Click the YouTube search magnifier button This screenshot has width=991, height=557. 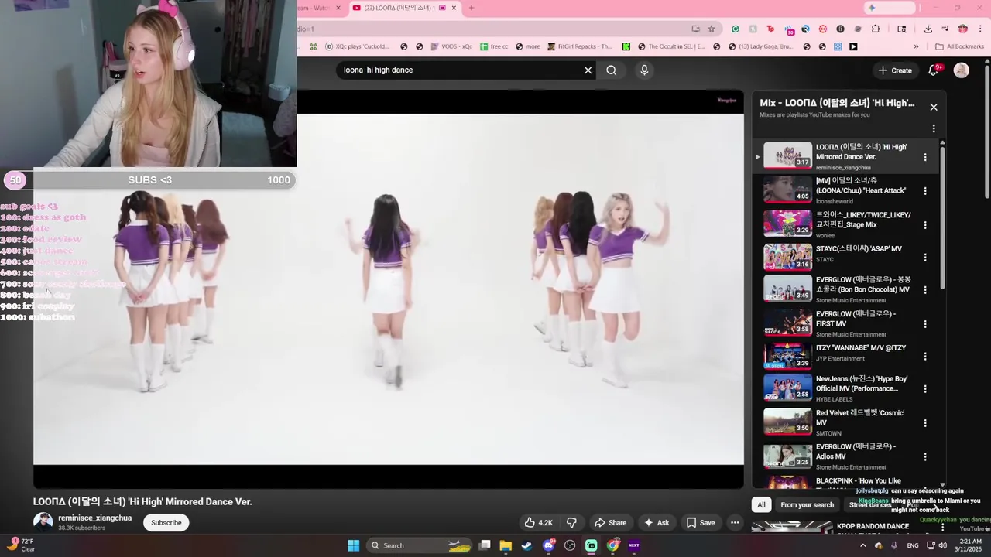tap(612, 70)
